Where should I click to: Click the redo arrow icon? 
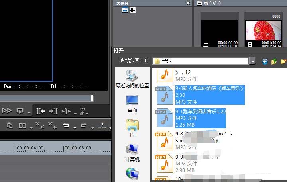pyautogui.click(x=84, y=125)
